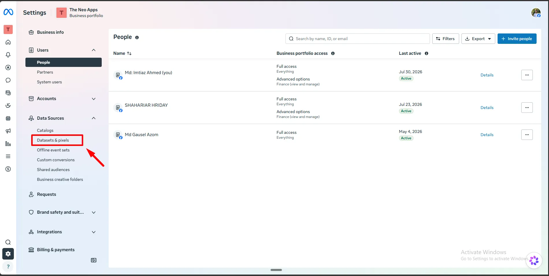The width and height of the screenshot is (549, 276).
Task: Focus the search by name, ID, or email field
Action: [x=357, y=39]
